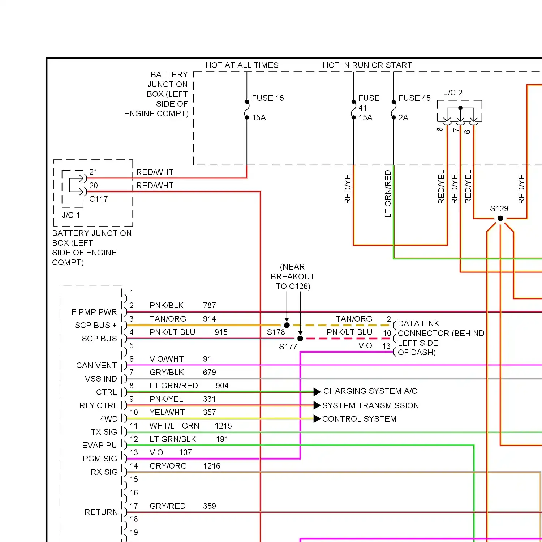This screenshot has width=542, height=542.
Task: Click circuit number "915"
Action: click(x=221, y=332)
